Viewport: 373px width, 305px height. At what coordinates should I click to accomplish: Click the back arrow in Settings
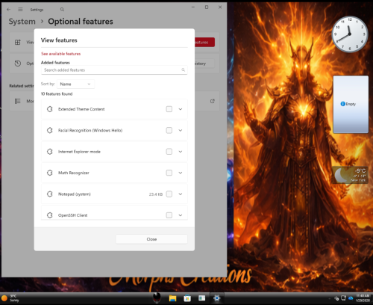coord(8,9)
